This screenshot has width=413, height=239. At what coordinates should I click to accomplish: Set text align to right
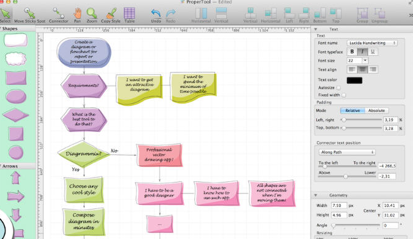[x=373, y=69]
